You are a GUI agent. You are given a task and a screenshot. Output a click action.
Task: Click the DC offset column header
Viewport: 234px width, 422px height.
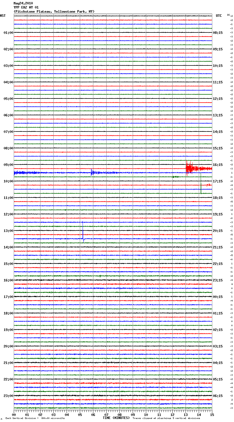228,15
